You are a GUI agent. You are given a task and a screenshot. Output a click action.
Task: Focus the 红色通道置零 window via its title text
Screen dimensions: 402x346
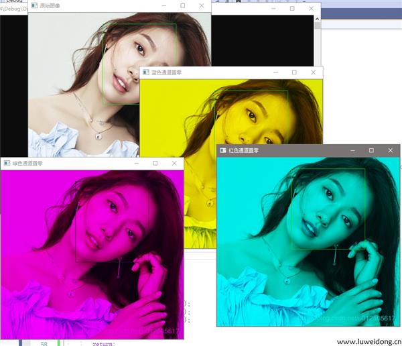pyautogui.click(x=244, y=151)
